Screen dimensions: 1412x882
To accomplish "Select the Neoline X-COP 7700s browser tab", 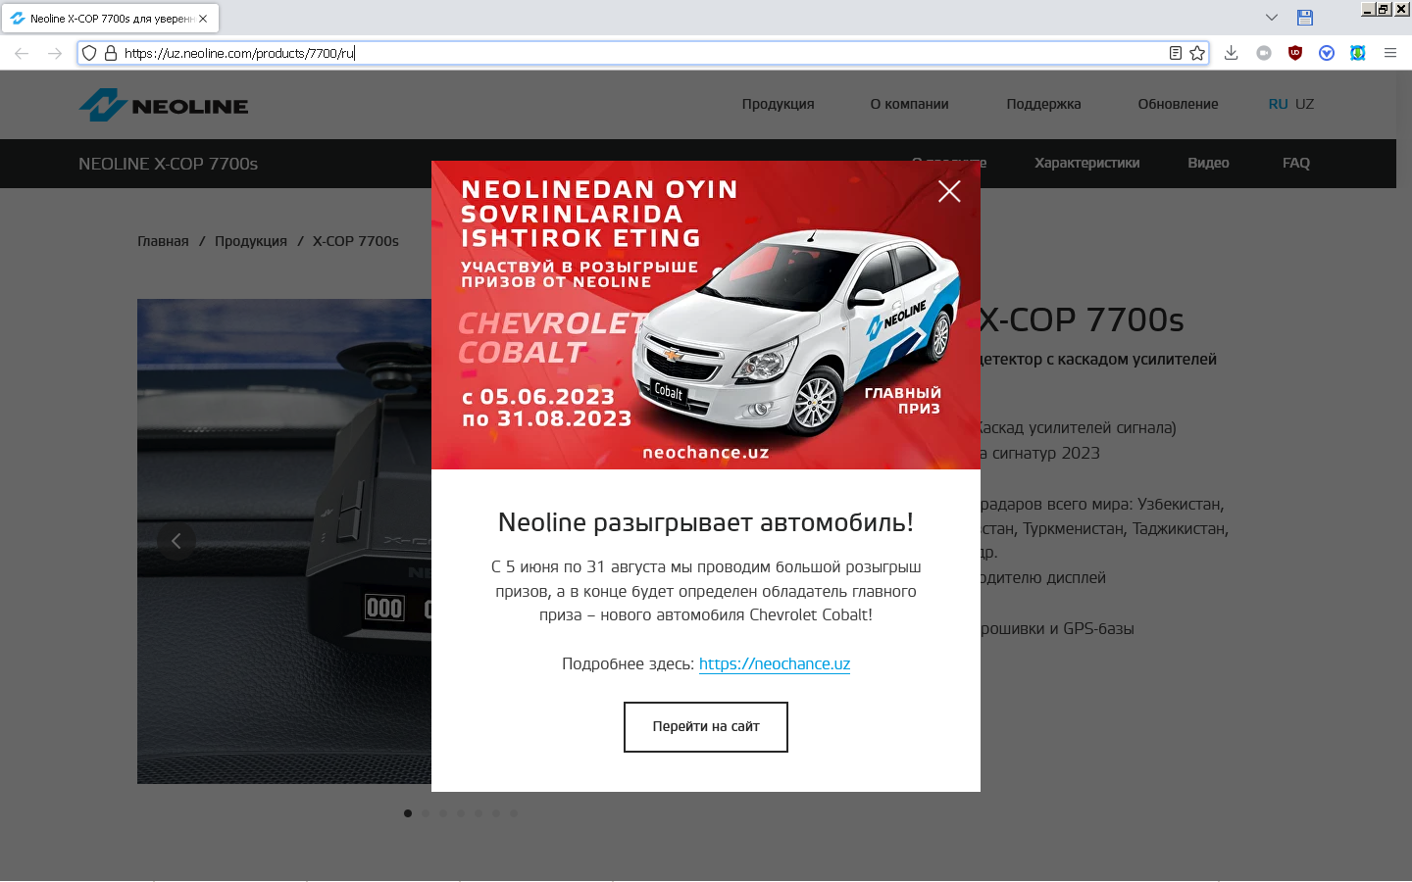I will coord(110,19).
